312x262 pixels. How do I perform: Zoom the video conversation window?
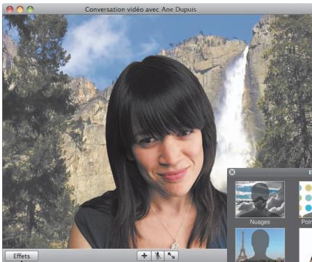(x=30, y=9)
